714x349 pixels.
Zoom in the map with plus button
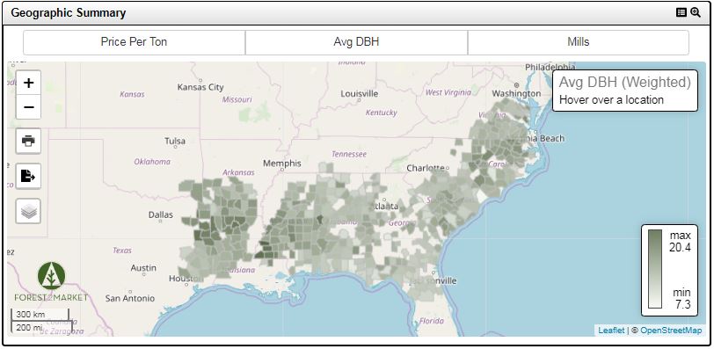click(29, 83)
